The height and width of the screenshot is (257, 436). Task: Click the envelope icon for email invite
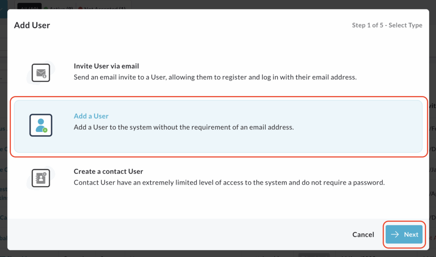41,73
